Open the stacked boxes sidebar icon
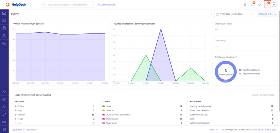 (4, 36)
